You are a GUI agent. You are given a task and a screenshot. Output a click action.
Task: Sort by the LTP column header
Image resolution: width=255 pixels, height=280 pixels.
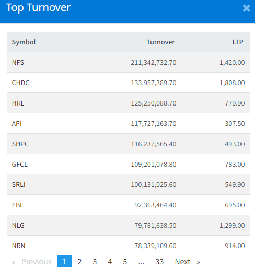[x=238, y=42]
